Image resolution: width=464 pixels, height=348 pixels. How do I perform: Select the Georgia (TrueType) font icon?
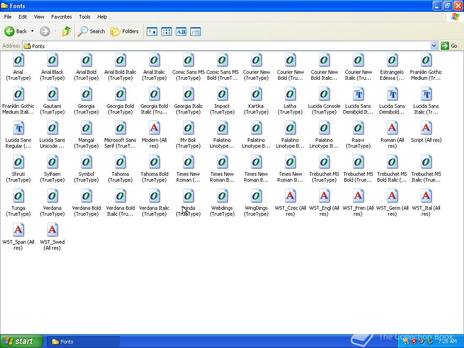pyautogui.click(x=86, y=94)
